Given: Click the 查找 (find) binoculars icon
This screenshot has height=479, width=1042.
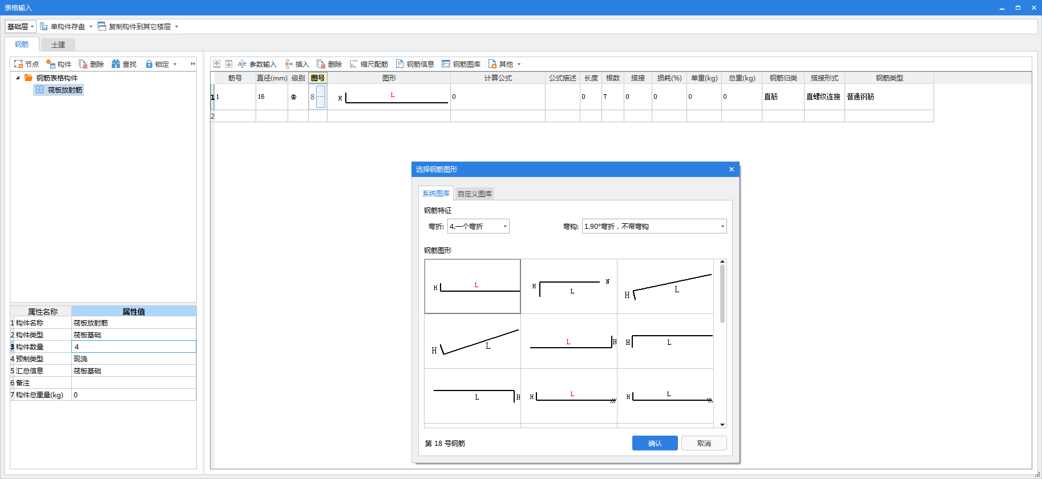Looking at the screenshot, I should click(116, 64).
